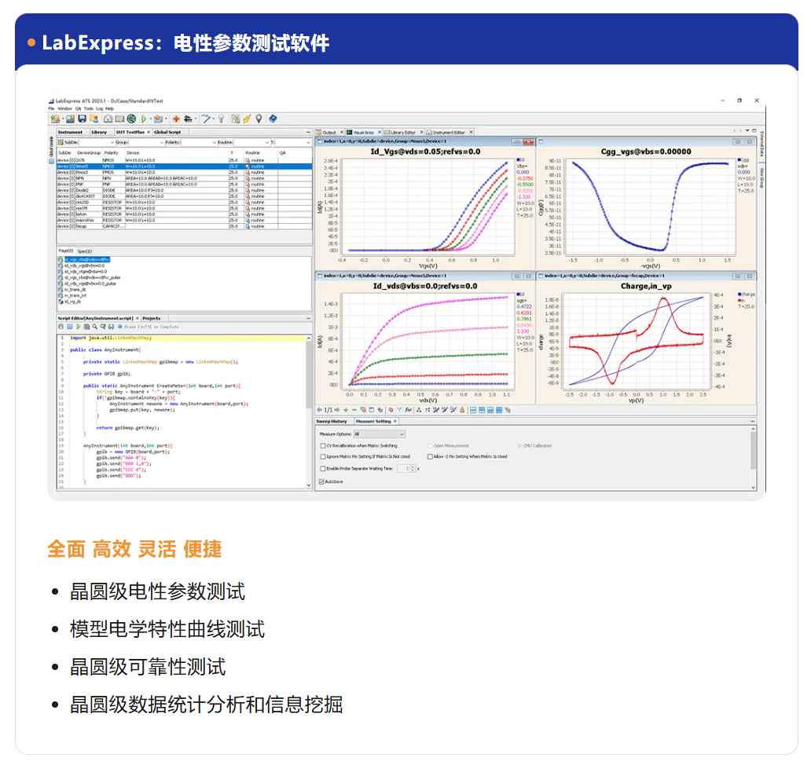Viewport: 811px width, 765px height.
Task: Check Enable Probe Separate Waiting Time
Action: 322,468
